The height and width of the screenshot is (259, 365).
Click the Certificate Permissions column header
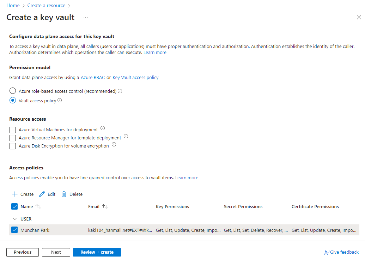[315, 206]
